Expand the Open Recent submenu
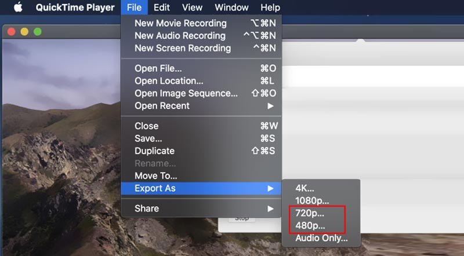Image resolution: width=464 pixels, height=256 pixels. coord(201,105)
